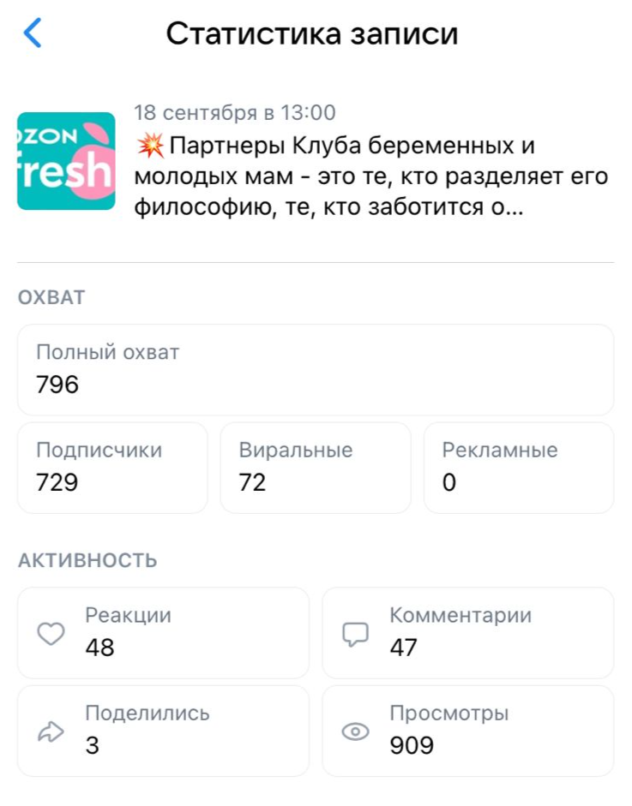Select the Рекламные reach card

coord(519,467)
